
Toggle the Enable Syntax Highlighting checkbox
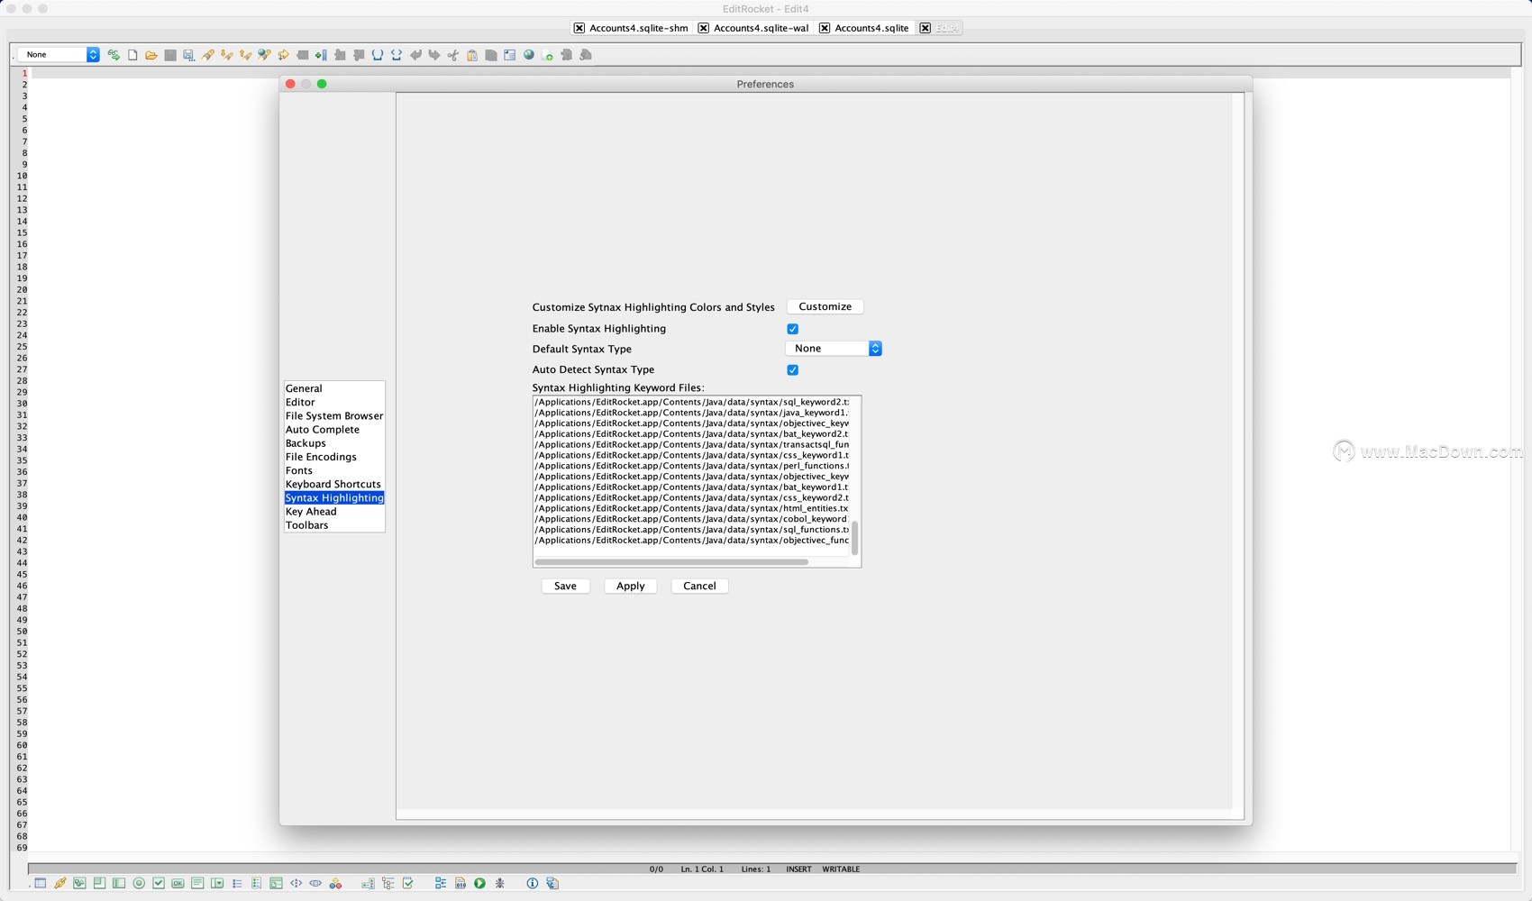coord(792,329)
